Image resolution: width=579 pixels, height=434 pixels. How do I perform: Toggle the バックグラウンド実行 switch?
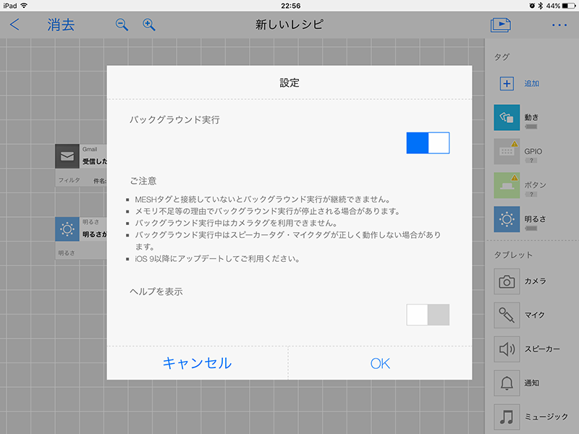tap(428, 142)
